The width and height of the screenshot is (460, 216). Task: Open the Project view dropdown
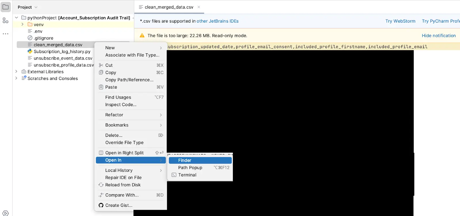(x=28, y=7)
